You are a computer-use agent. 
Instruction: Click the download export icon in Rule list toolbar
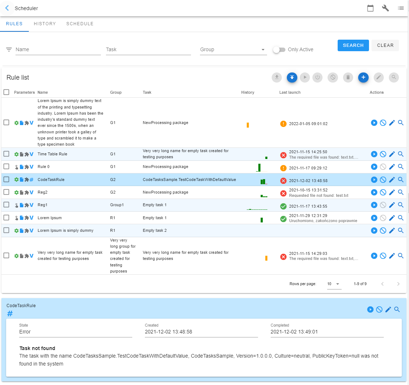click(277, 77)
